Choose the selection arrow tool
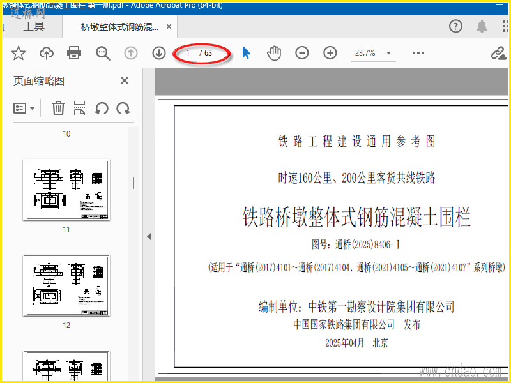This screenshot has height=383, width=511. click(x=247, y=53)
